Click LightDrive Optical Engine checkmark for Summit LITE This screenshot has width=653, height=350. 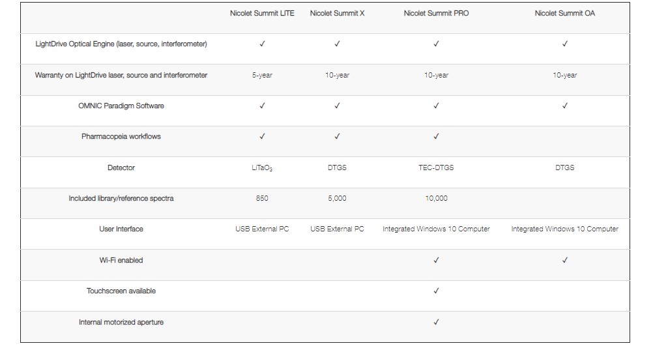(262, 44)
